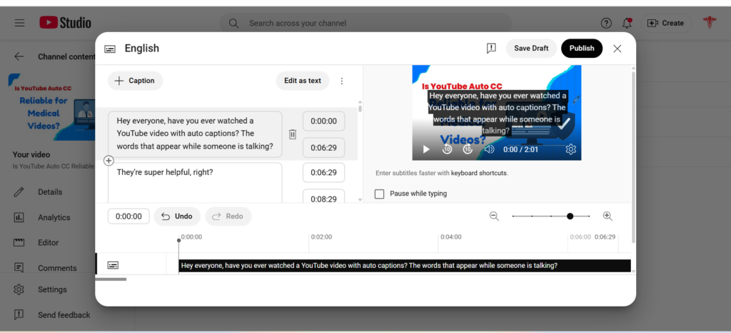Select the caption block on the timeline
The height and width of the screenshot is (333, 731).
tap(404, 266)
